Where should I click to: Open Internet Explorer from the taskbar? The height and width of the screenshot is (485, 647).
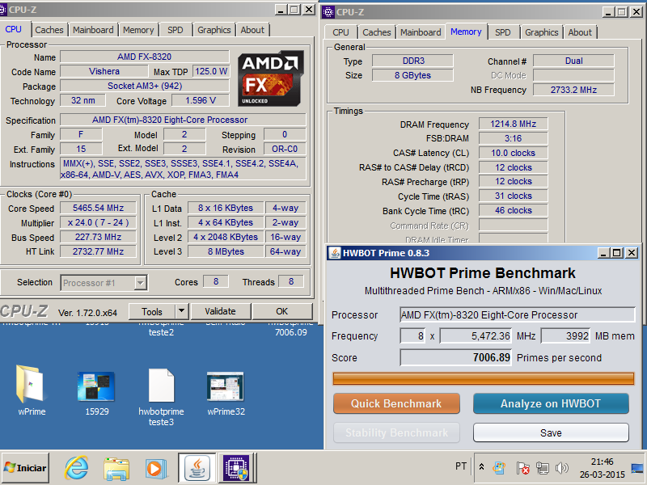77,468
